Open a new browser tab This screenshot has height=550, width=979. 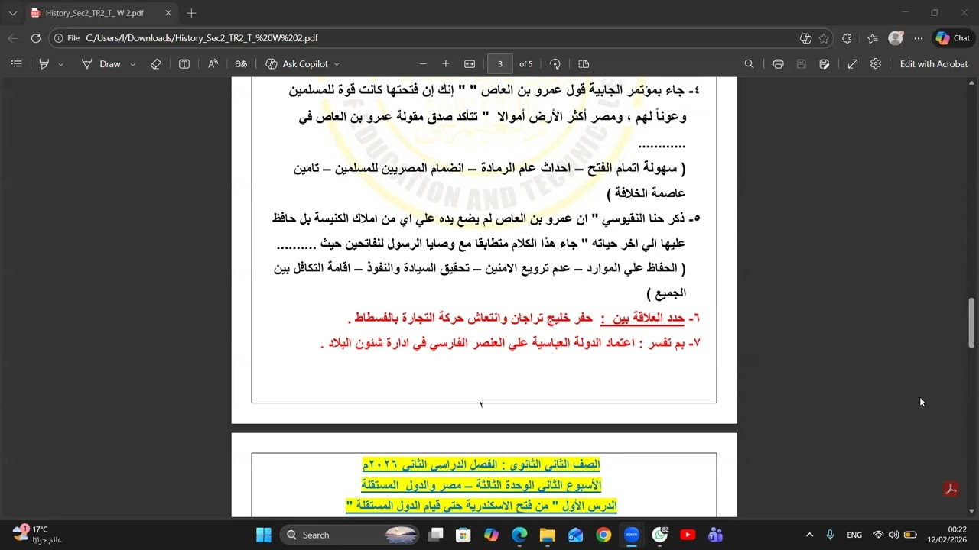(x=191, y=13)
